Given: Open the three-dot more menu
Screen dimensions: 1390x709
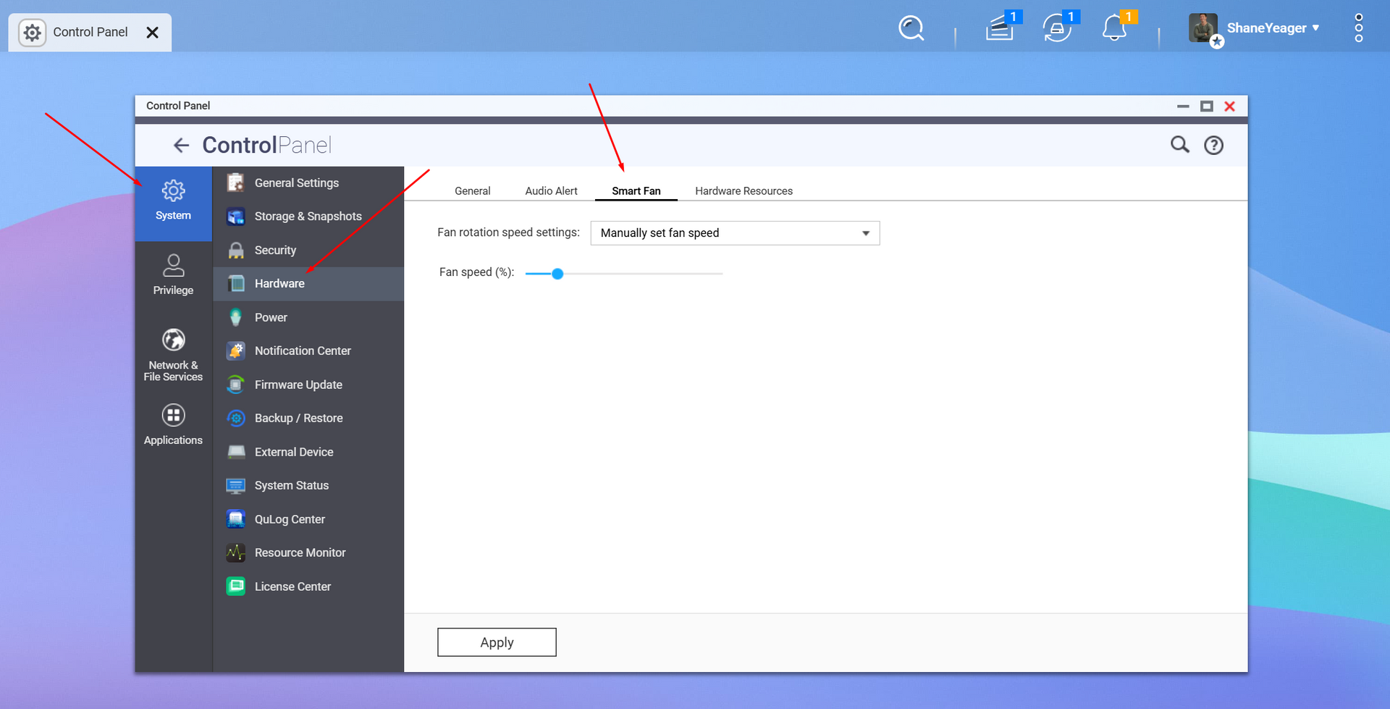Looking at the screenshot, I should pos(1359,28).
